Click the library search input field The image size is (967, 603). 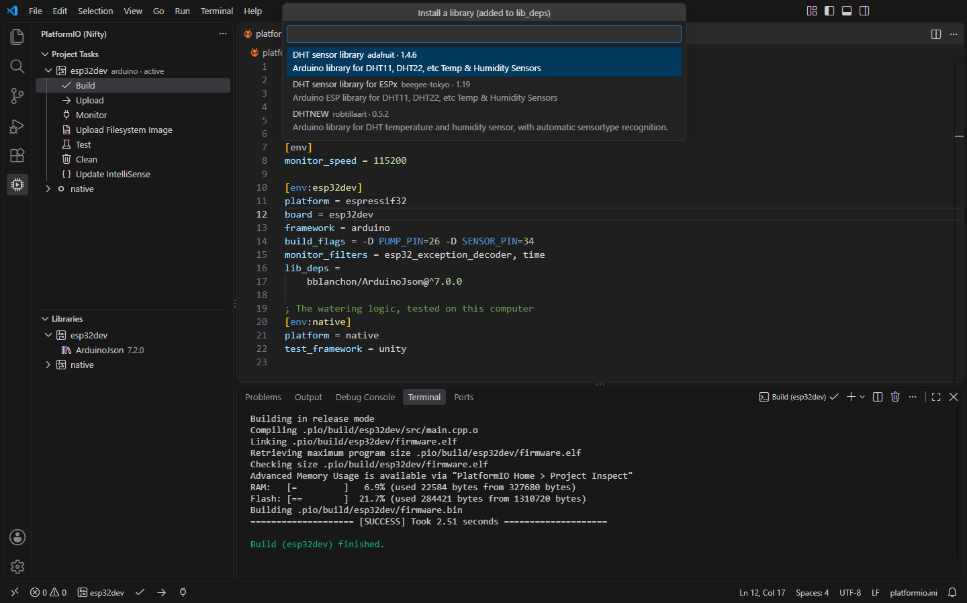click(484, 34)
